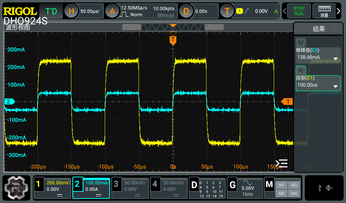Screen dimensions: 346x203
Task: Toggle the STOP/RUN acquisition button
Action: (299, 11)
